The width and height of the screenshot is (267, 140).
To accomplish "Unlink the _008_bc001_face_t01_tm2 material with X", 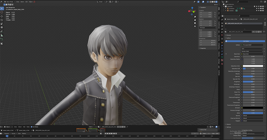I will pos(261,32).
